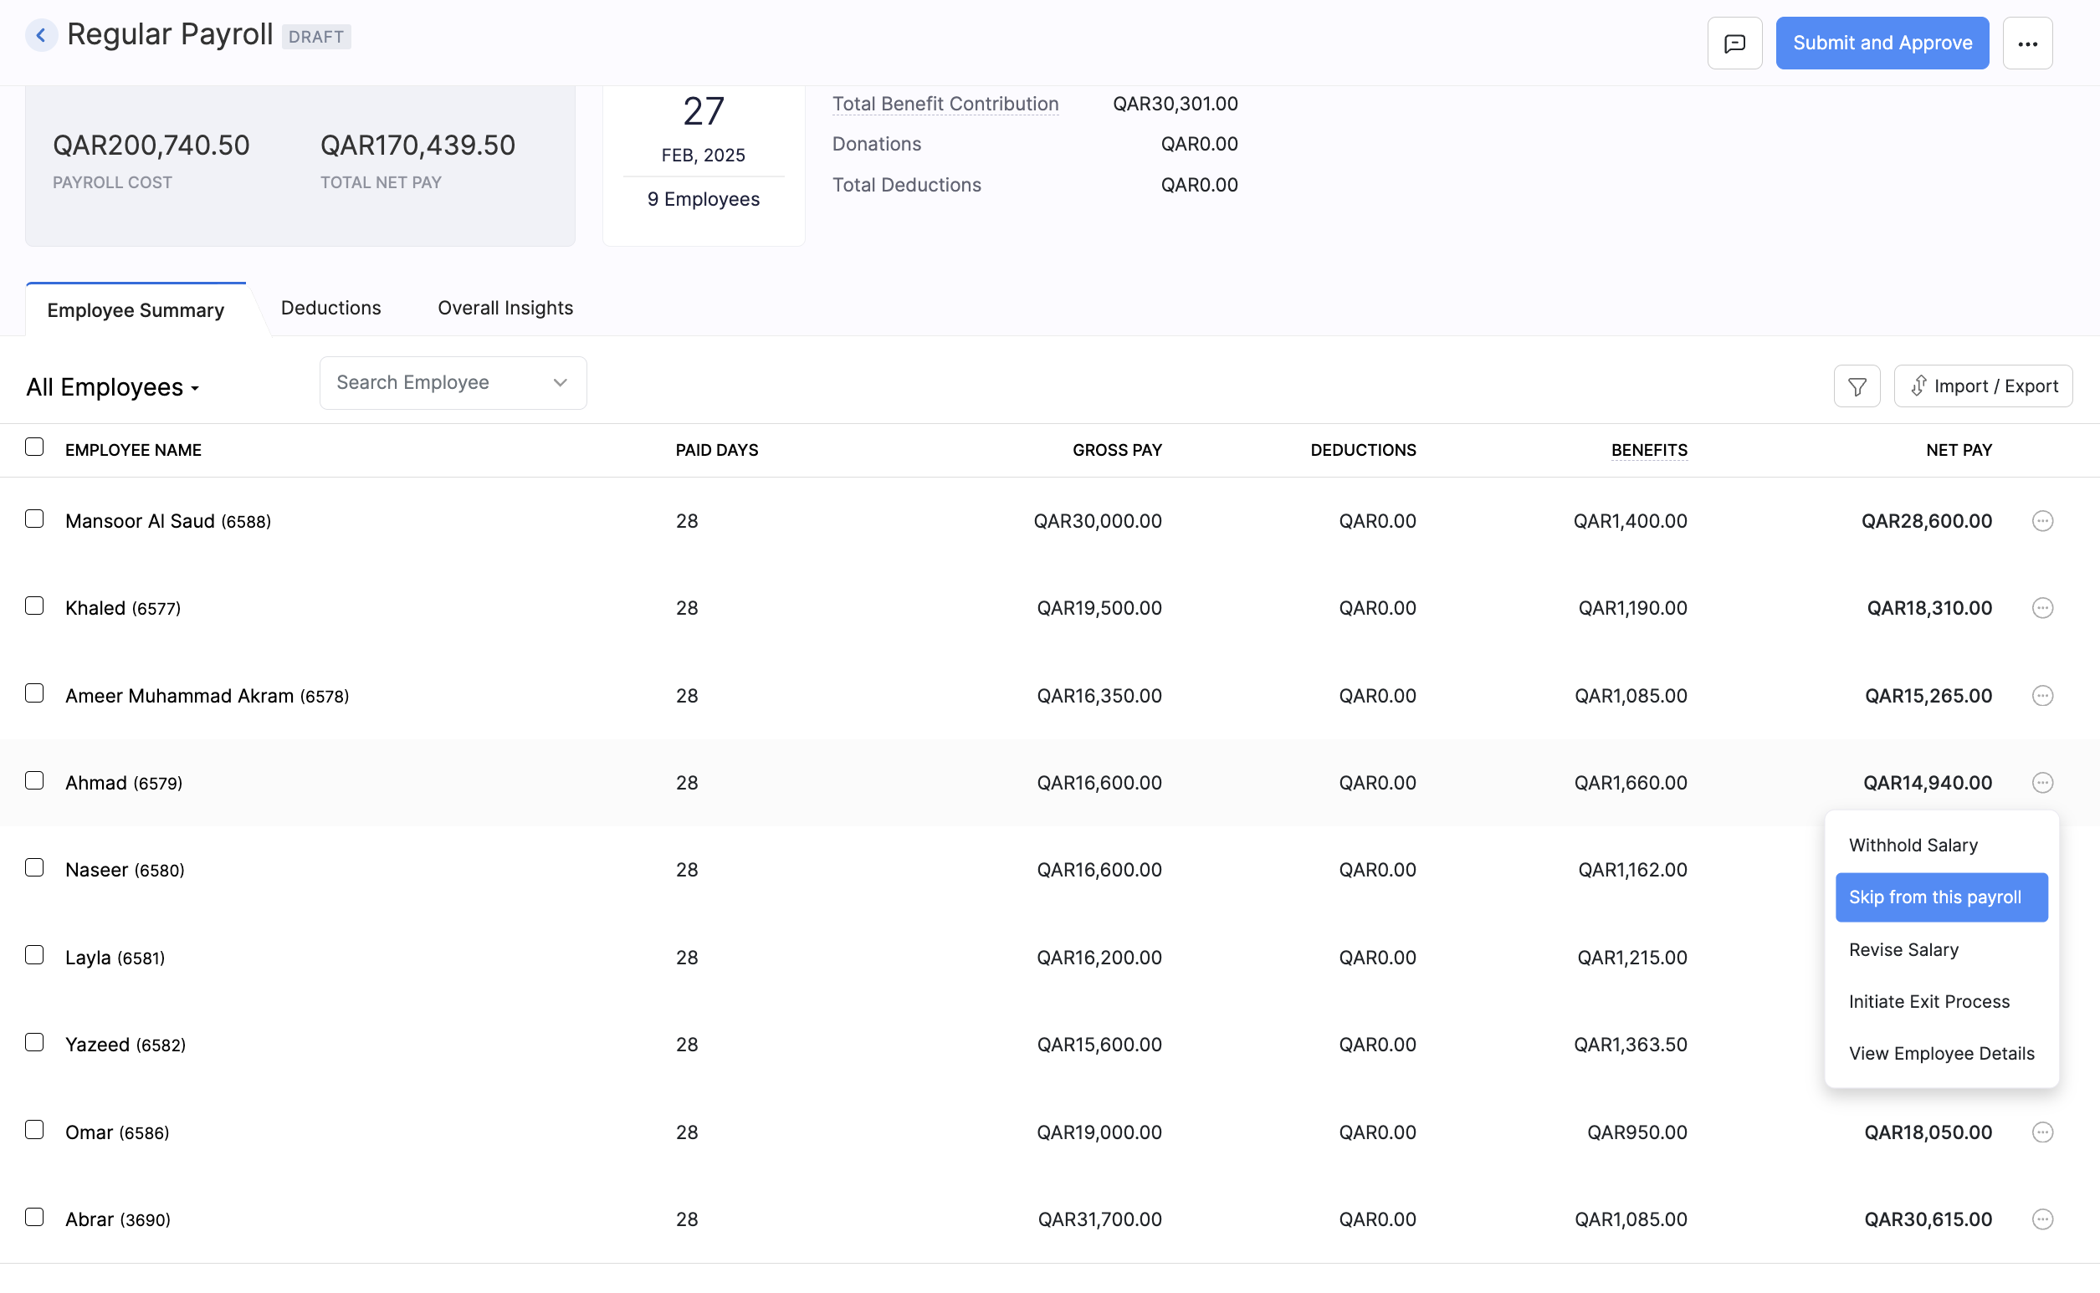Click the Total Benefit Contribution link

pos(945,104)
